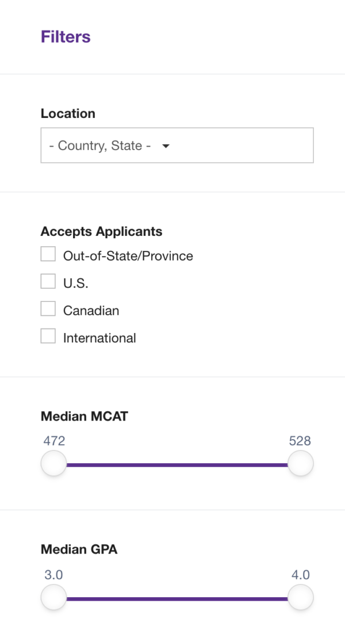Click the left handle of the Median GPA slider
The width and height of the screenshot is (345, 634).
click(x=53, y=597)
